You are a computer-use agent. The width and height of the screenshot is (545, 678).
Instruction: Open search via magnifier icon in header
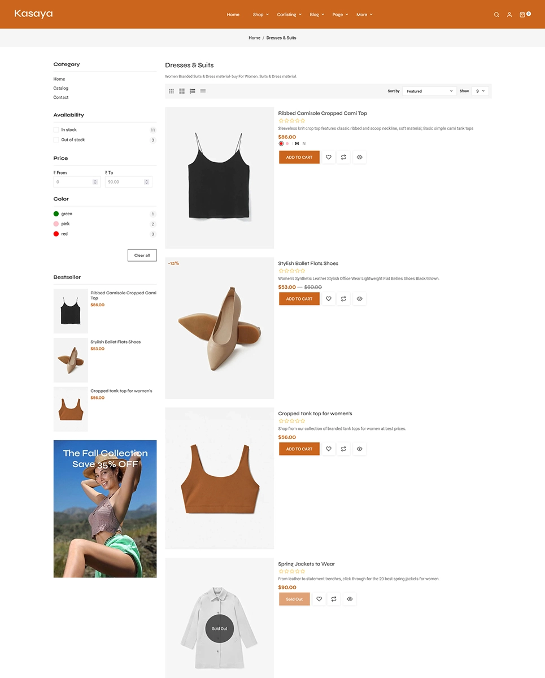[496, 15]
